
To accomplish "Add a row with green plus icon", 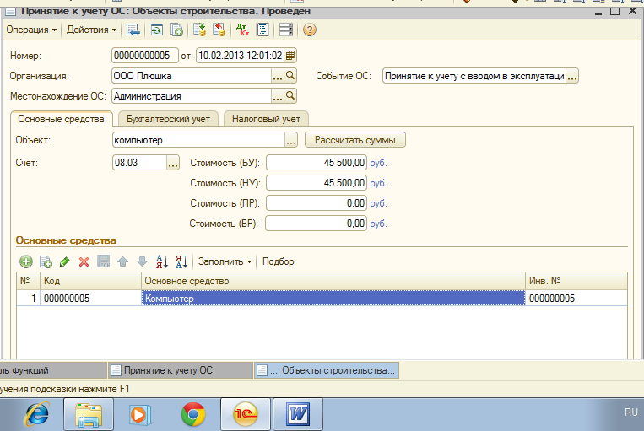I will point(26,261).
